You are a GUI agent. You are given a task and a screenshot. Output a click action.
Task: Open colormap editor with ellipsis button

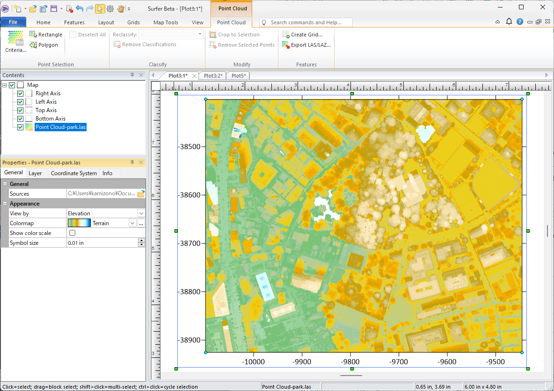pyautogui.click(x=141, y=223)
